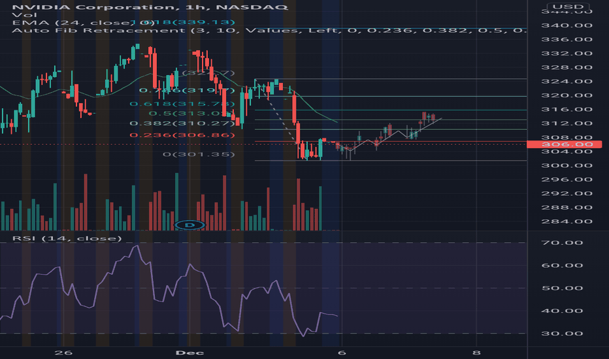Click the 0(301.35) Fibonacci level label

(199, 154)
